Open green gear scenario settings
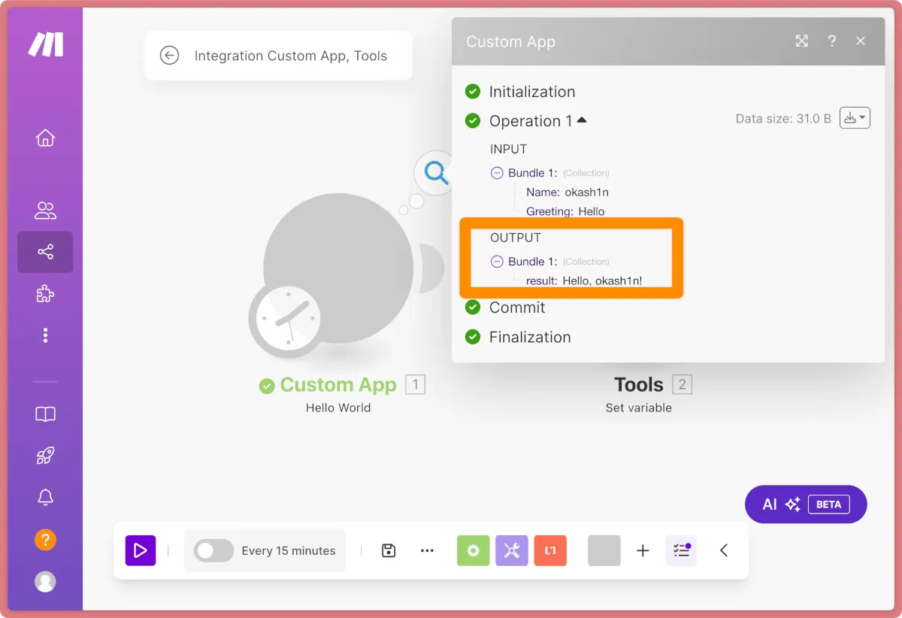902x618 pixels. point(473,550)
